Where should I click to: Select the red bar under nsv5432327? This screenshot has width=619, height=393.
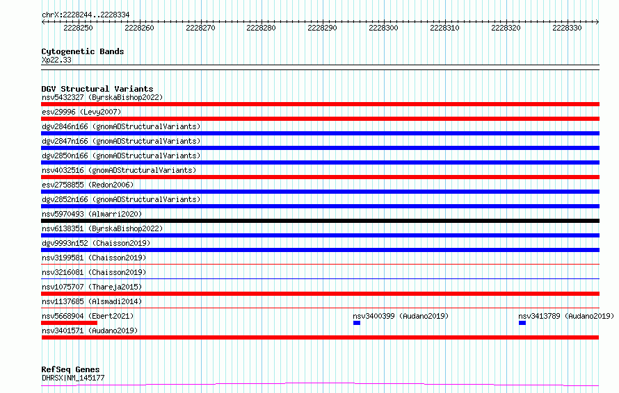(320, 104)
